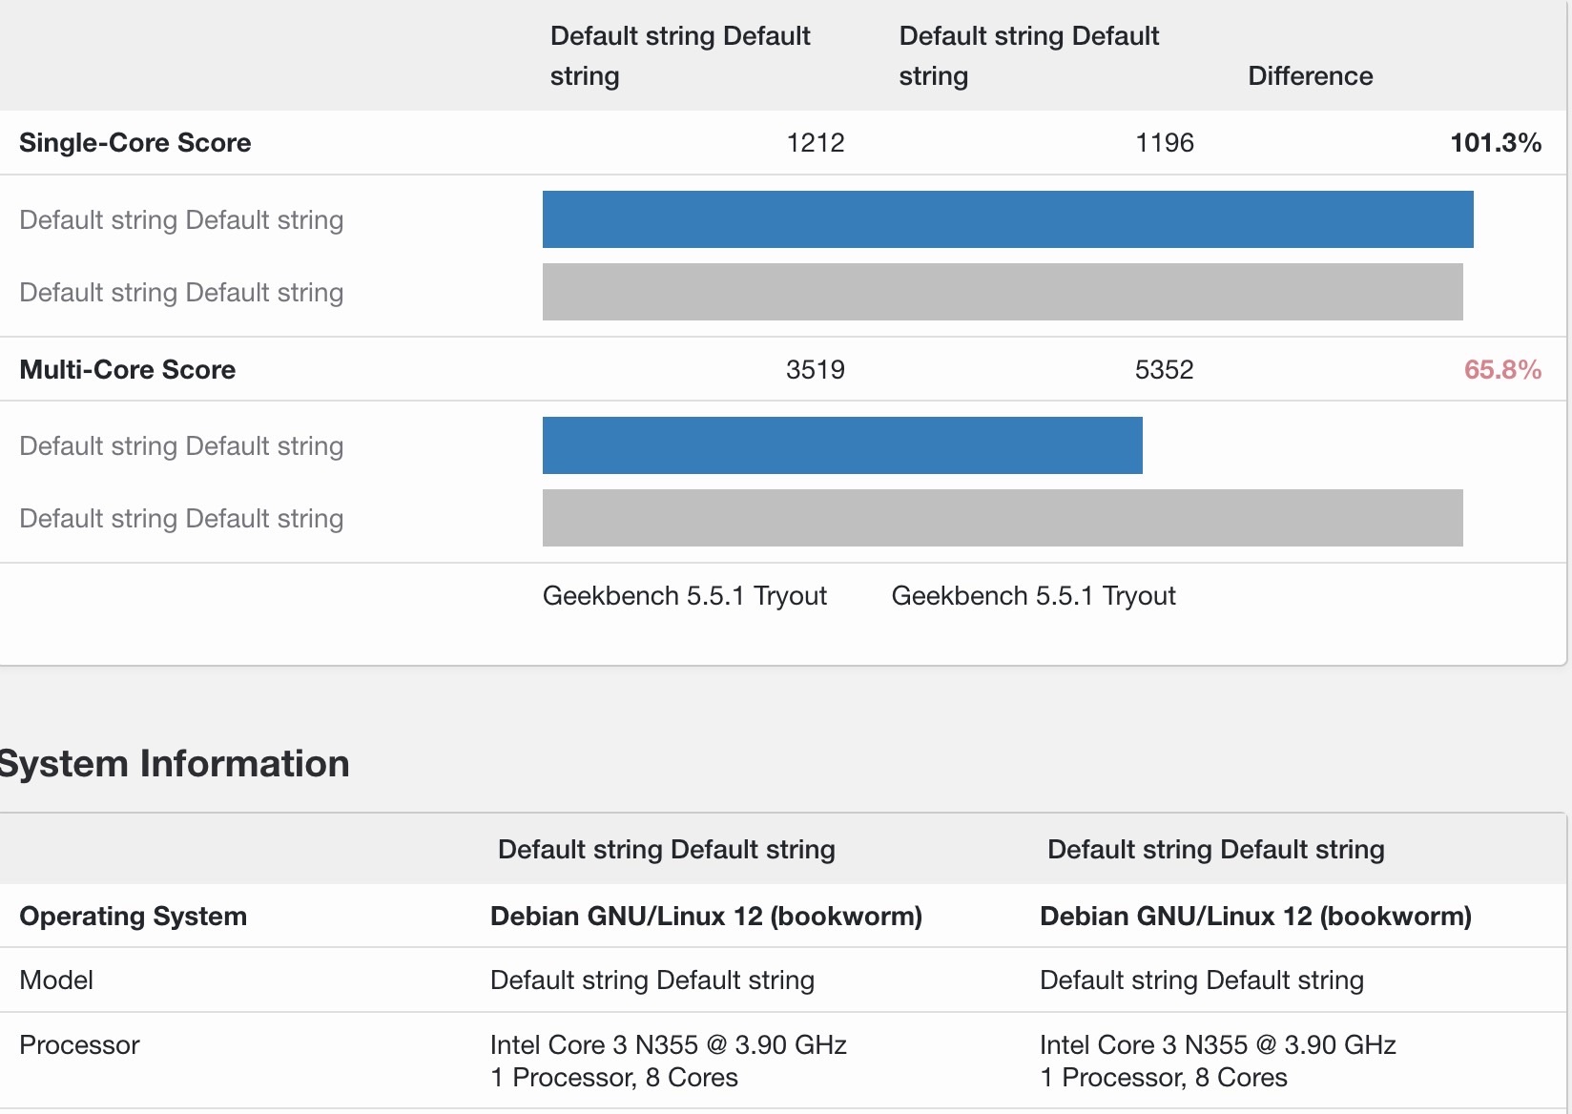This screenshot has width=1572, height=1114.
Task: Select the single-core score value 1212
Action: click(815, 143)
